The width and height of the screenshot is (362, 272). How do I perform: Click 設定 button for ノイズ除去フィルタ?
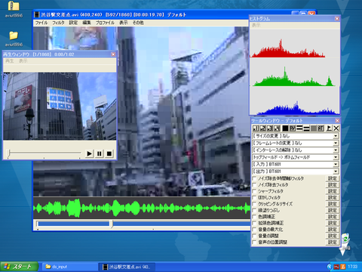[333, 185]
